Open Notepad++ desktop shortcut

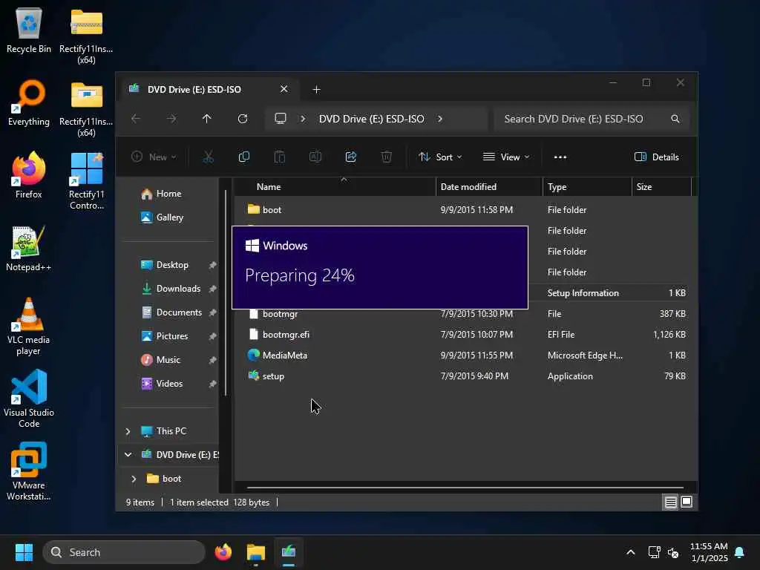point(29,248)
